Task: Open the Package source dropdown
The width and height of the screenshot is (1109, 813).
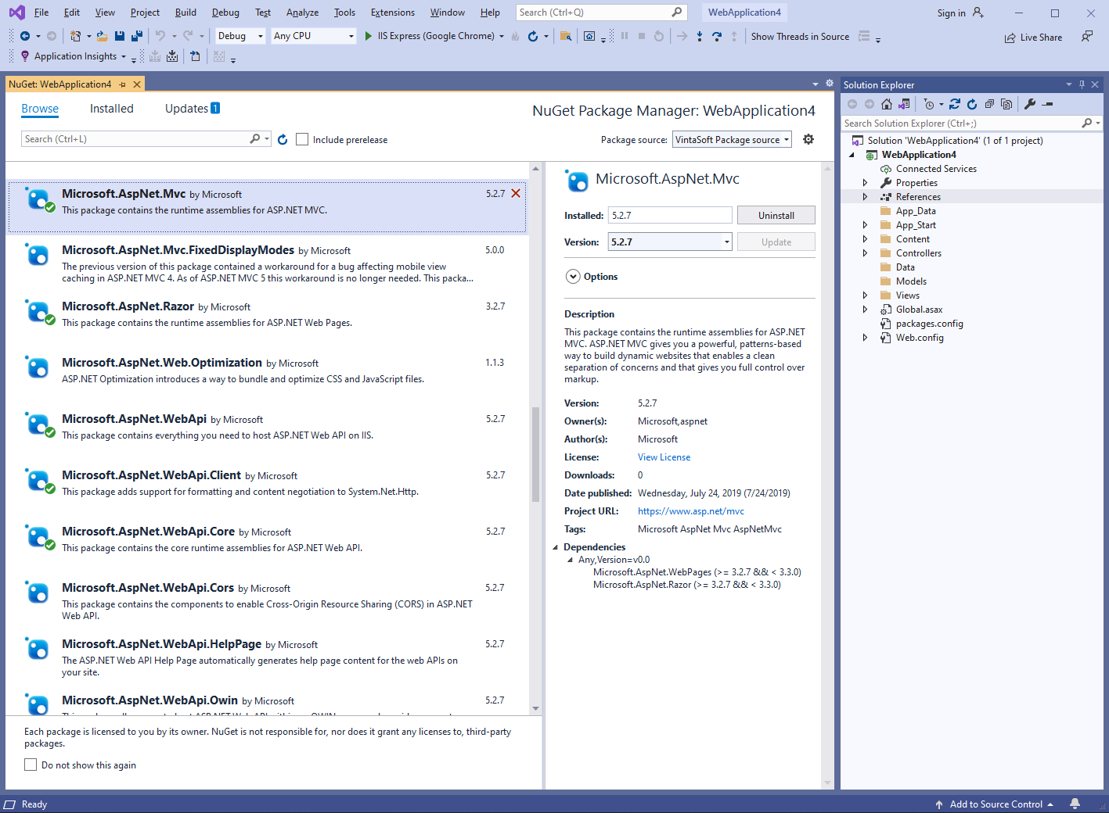Action: point(732,139)
